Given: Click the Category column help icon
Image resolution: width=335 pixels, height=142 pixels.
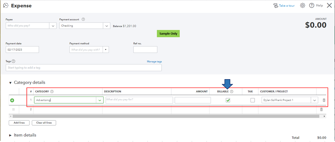Looking at the screenshot, I should (52, 91).
